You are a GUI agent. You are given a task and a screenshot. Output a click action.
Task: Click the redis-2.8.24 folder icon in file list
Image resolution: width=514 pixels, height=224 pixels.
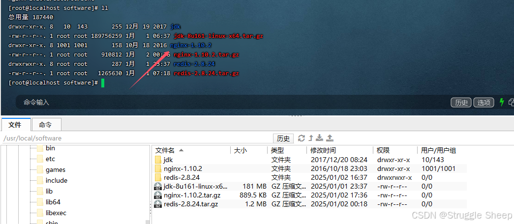click(x=158, y=177)
